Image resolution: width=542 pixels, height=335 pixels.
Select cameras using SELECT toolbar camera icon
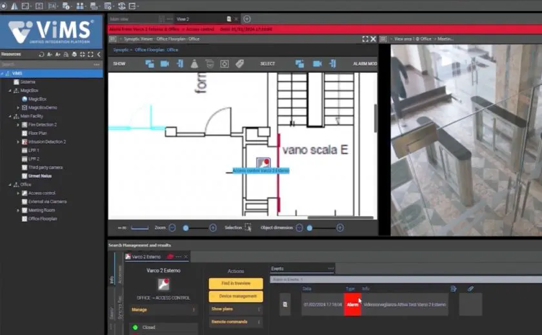pyautogui.click(x=317, y=64)
